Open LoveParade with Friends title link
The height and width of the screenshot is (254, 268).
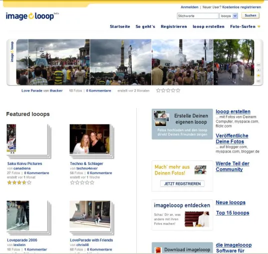[x=92, y=240]
